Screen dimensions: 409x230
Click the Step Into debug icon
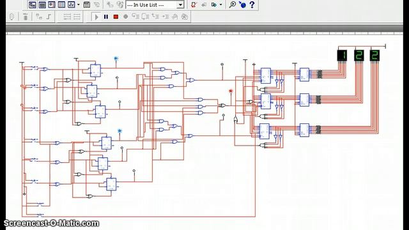135,17
